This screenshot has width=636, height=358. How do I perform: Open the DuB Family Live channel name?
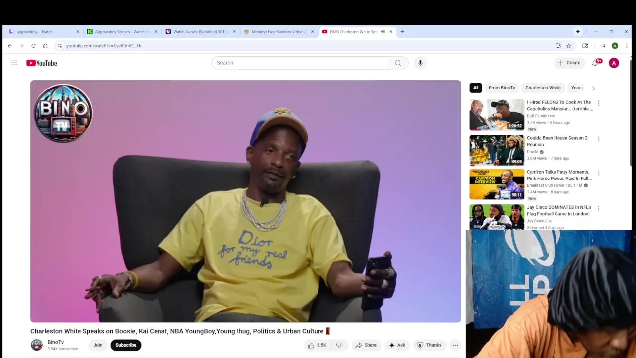click(x=541, y=116)
